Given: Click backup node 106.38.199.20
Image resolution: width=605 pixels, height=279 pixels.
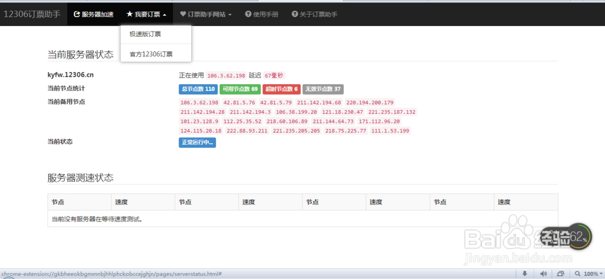Looking at the screenshot, I should point(296,112).
